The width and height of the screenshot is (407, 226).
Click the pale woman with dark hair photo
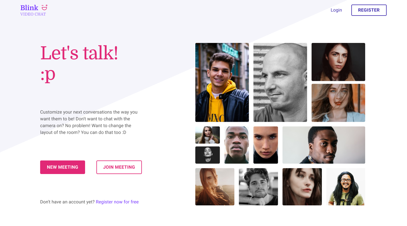(x=302, y=187)
